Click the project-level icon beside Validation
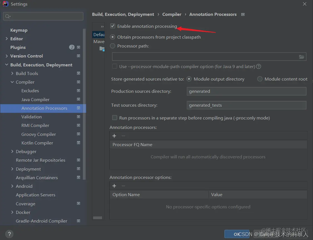 tap(78, 117)
